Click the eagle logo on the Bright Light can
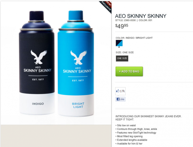The image size is (193, 147). coord(78,58)
